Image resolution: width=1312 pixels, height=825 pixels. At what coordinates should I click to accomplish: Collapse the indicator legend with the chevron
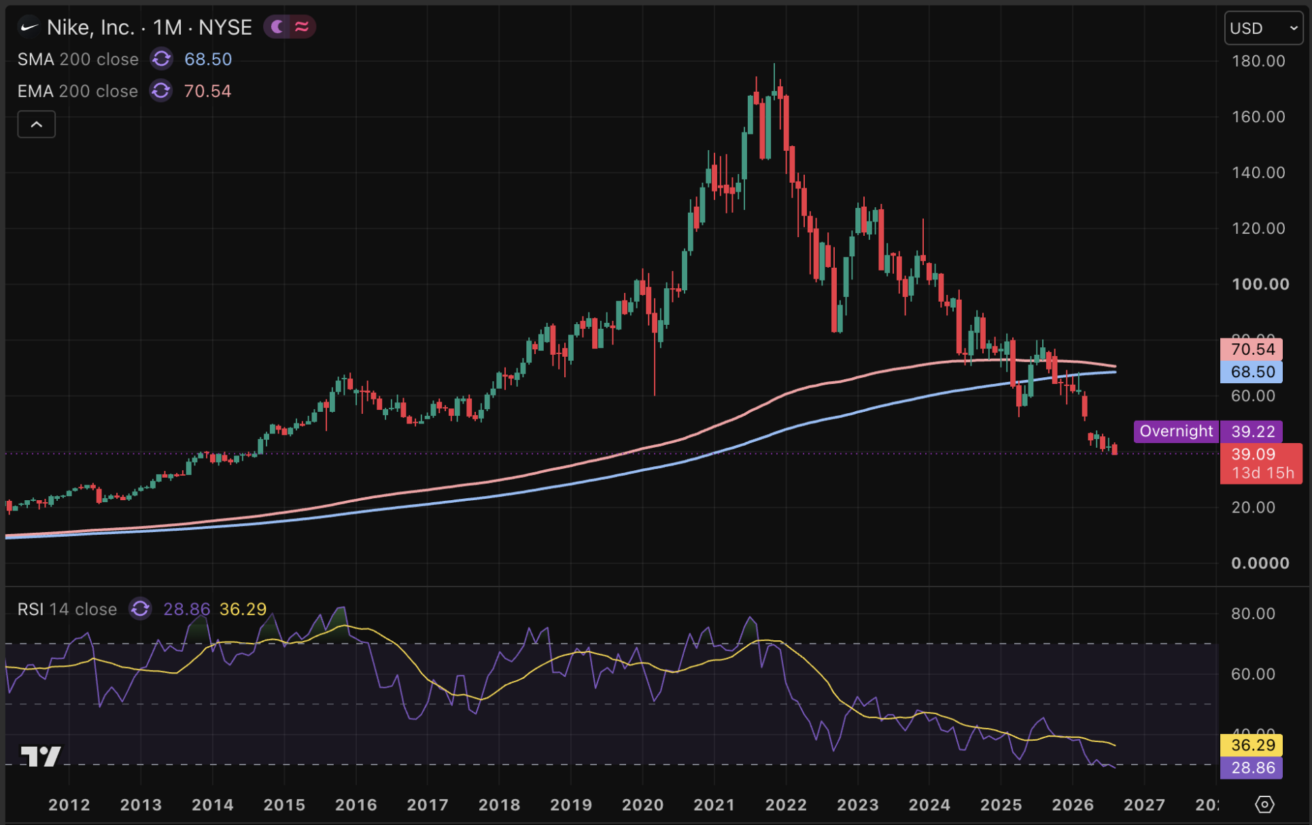37,124
